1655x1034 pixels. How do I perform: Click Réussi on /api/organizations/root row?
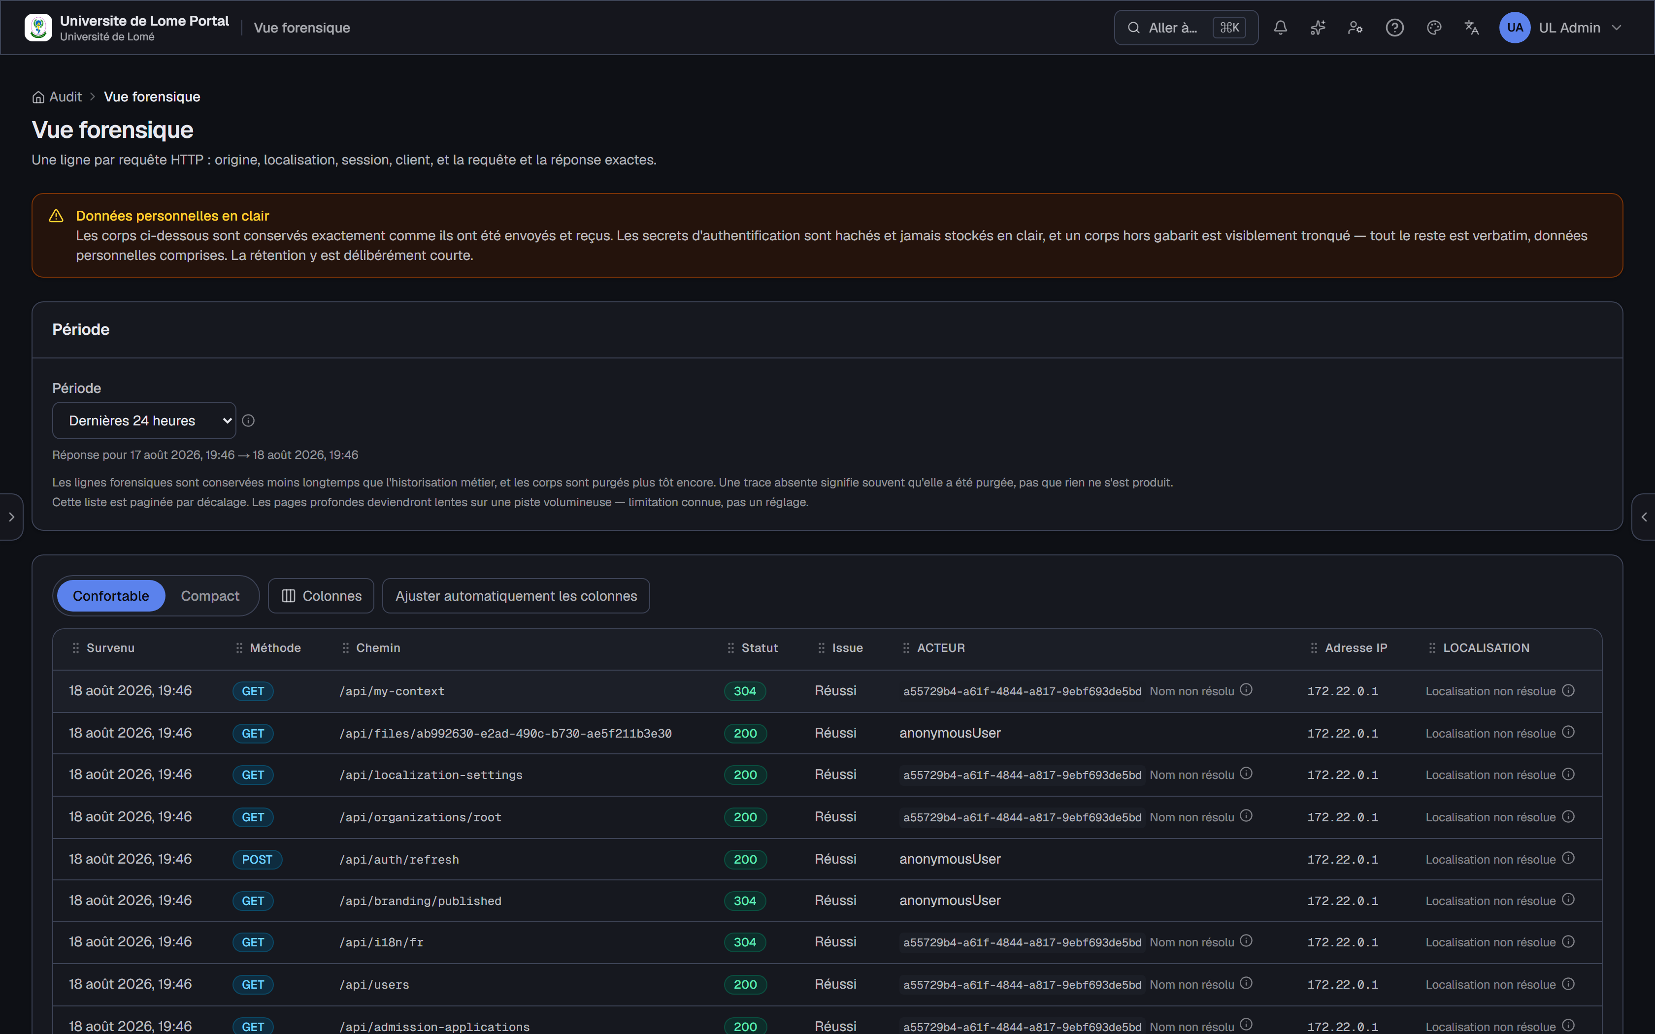pos(835,816)
